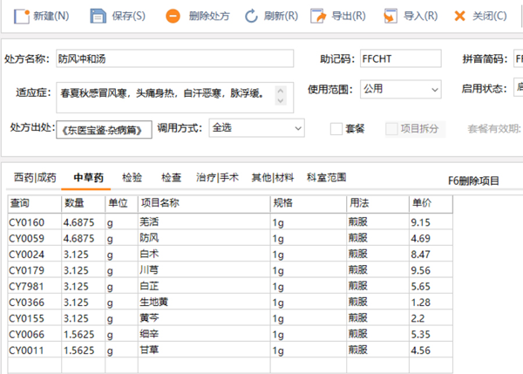
Task: Click the 处方名称 field with 防风冲和汤
Action: point(175,58)
